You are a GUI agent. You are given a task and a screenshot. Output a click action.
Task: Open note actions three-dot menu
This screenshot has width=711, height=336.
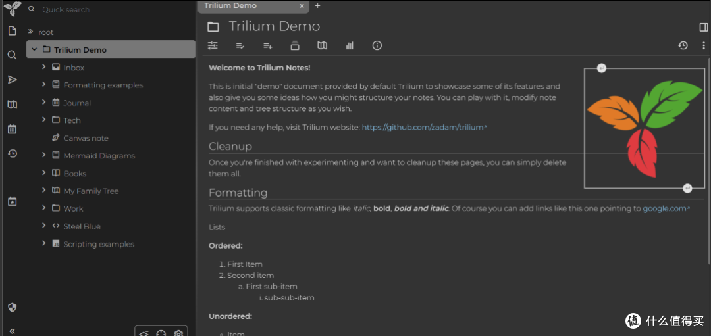point(704,45)
